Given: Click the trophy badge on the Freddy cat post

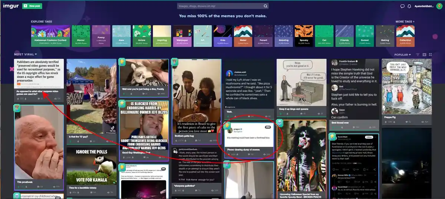Looking at the screenshot, I should click(122, 62).
